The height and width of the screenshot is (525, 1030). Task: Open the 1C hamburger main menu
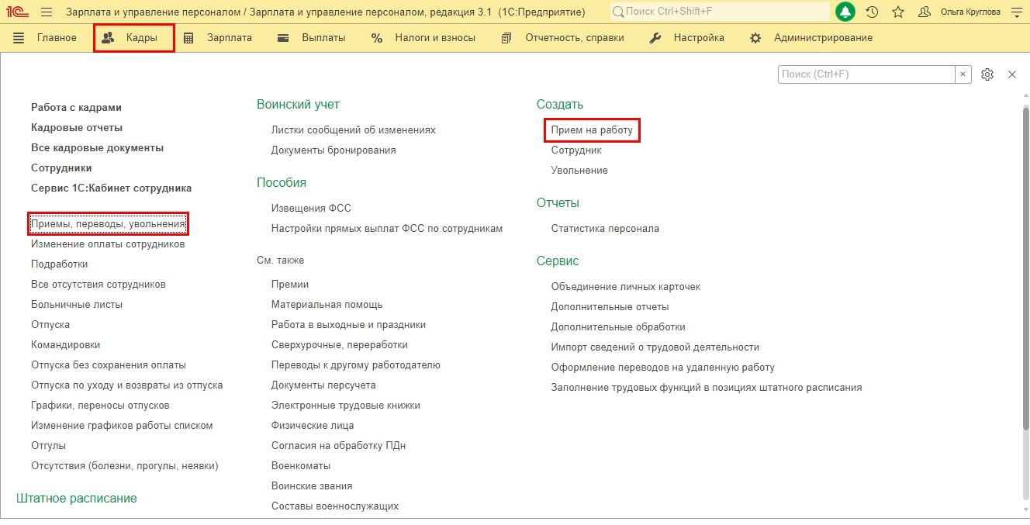(46, 12)
